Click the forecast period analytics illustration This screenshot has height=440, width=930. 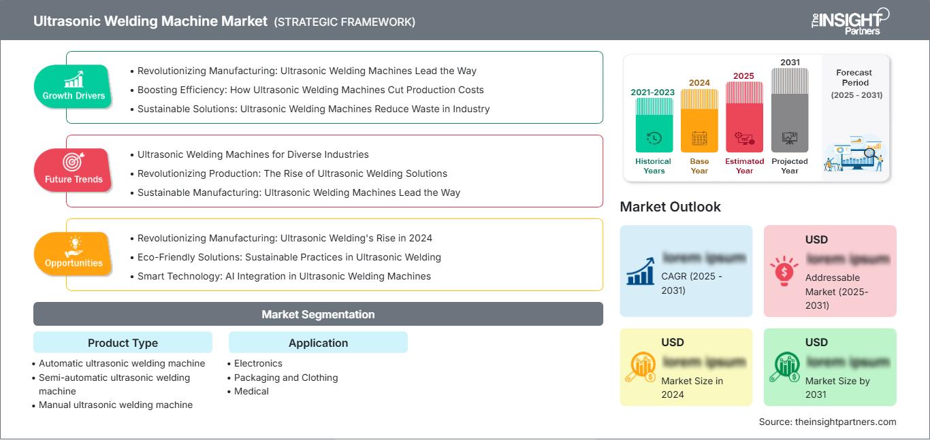coord(853,154)
